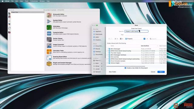The width and height of the screenshot is (194, 109).
Task: Click the New Folder button
Action: pos(112,72)
